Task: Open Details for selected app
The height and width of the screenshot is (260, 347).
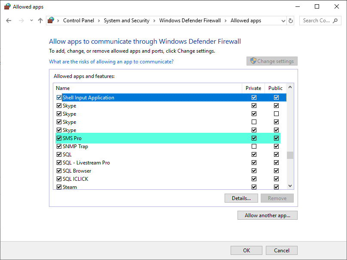Action: click(x=241, y=198)
